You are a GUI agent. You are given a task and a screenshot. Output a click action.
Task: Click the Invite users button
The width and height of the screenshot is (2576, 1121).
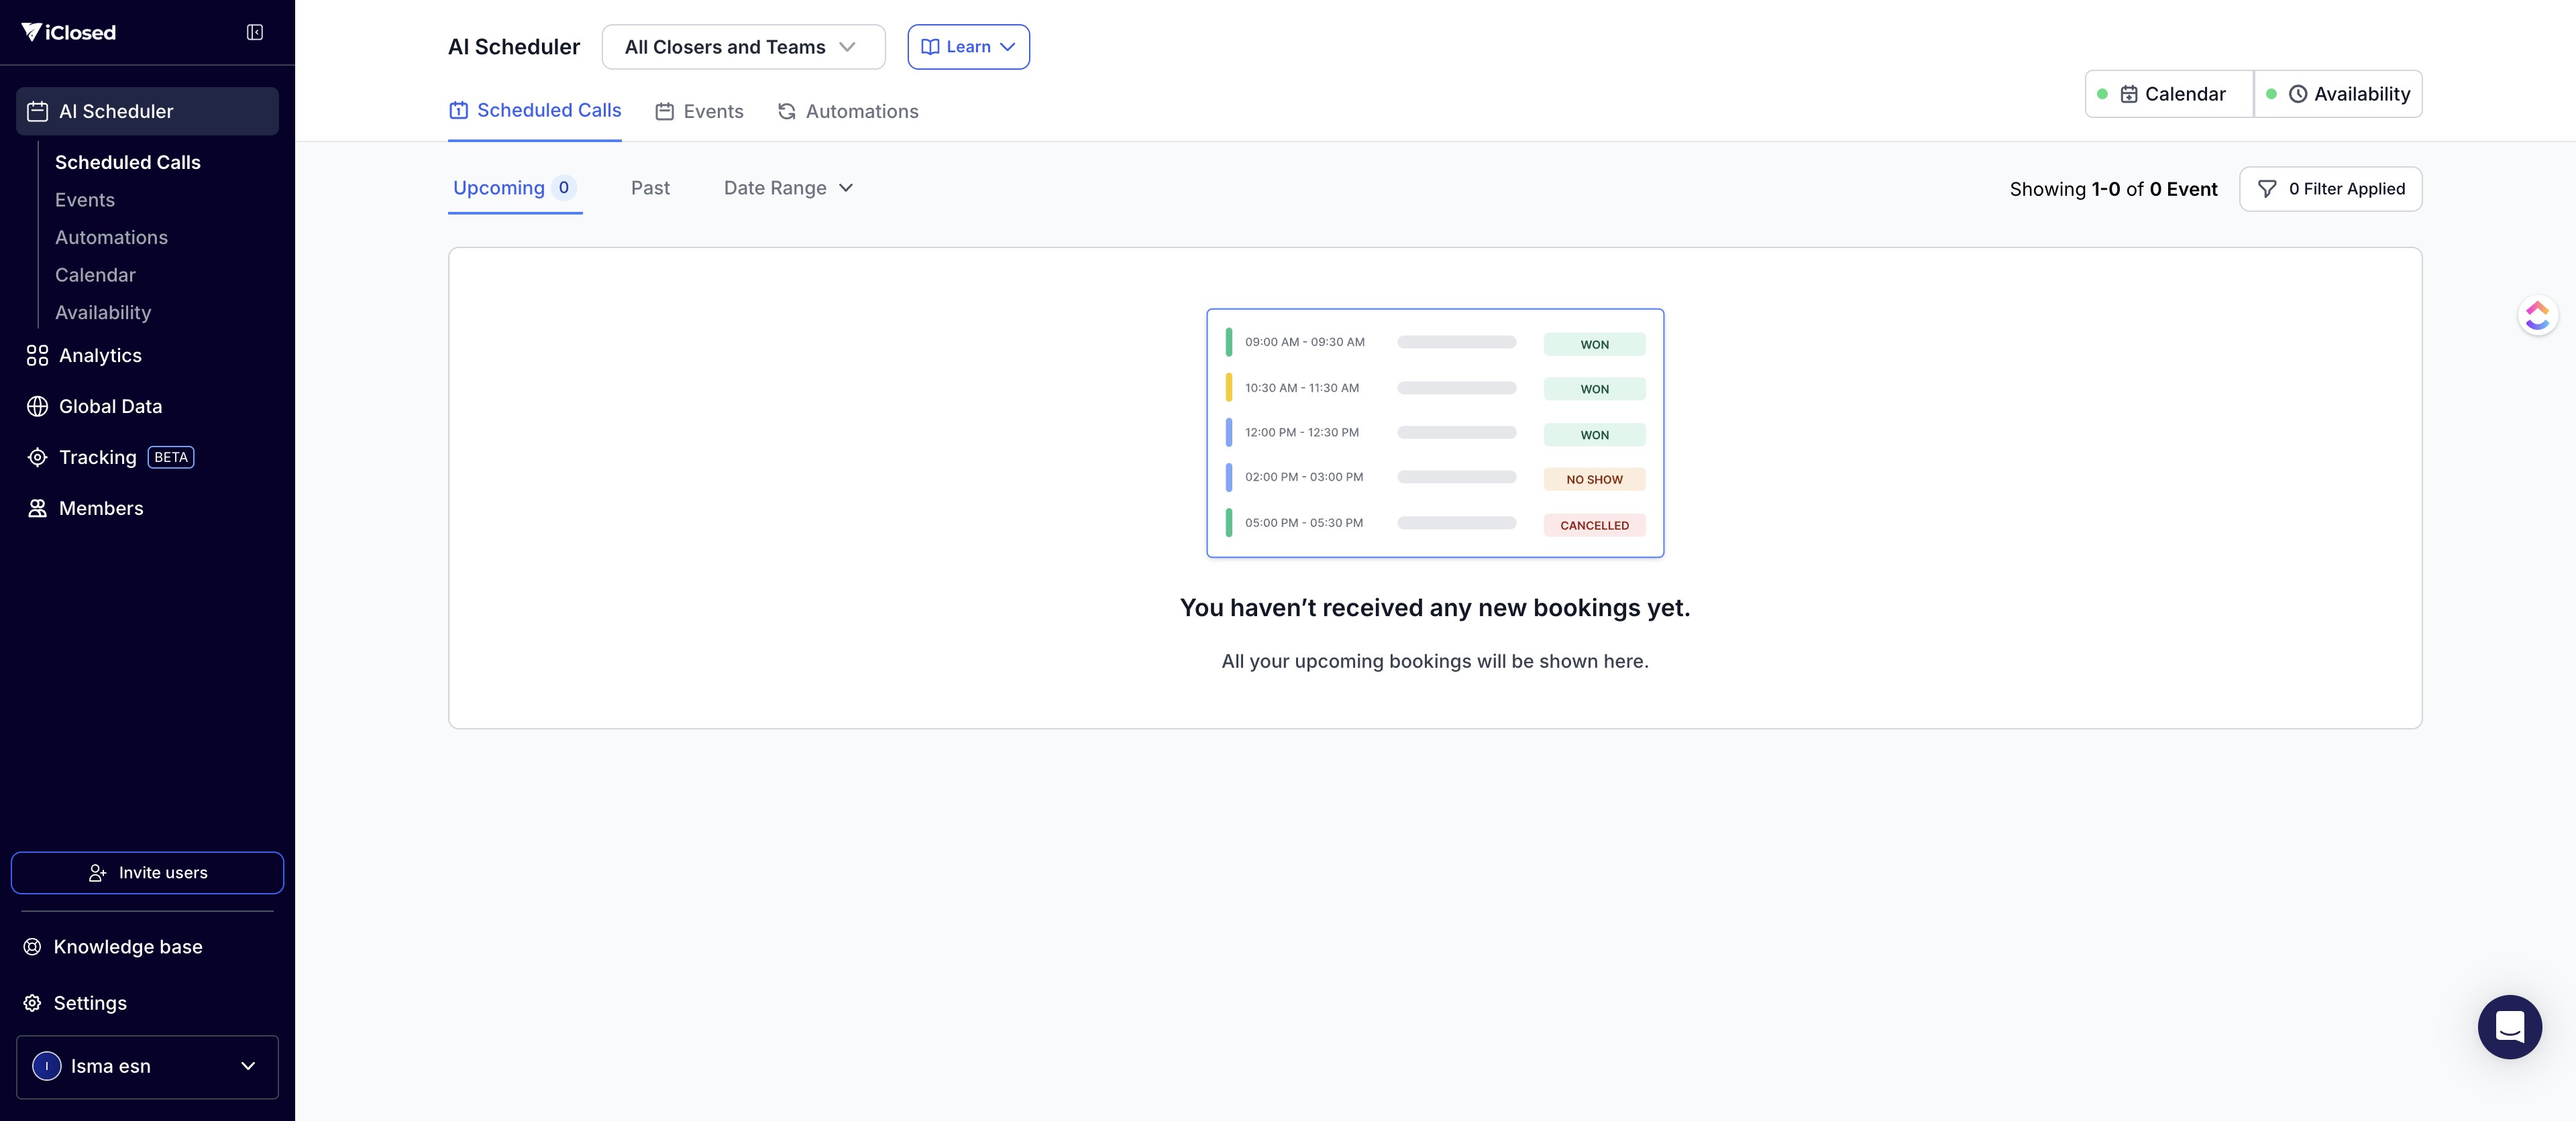147,873
